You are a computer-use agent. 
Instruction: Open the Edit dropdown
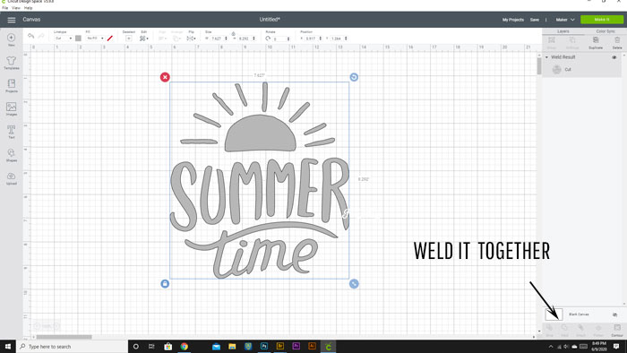click(x=144, y=39)
